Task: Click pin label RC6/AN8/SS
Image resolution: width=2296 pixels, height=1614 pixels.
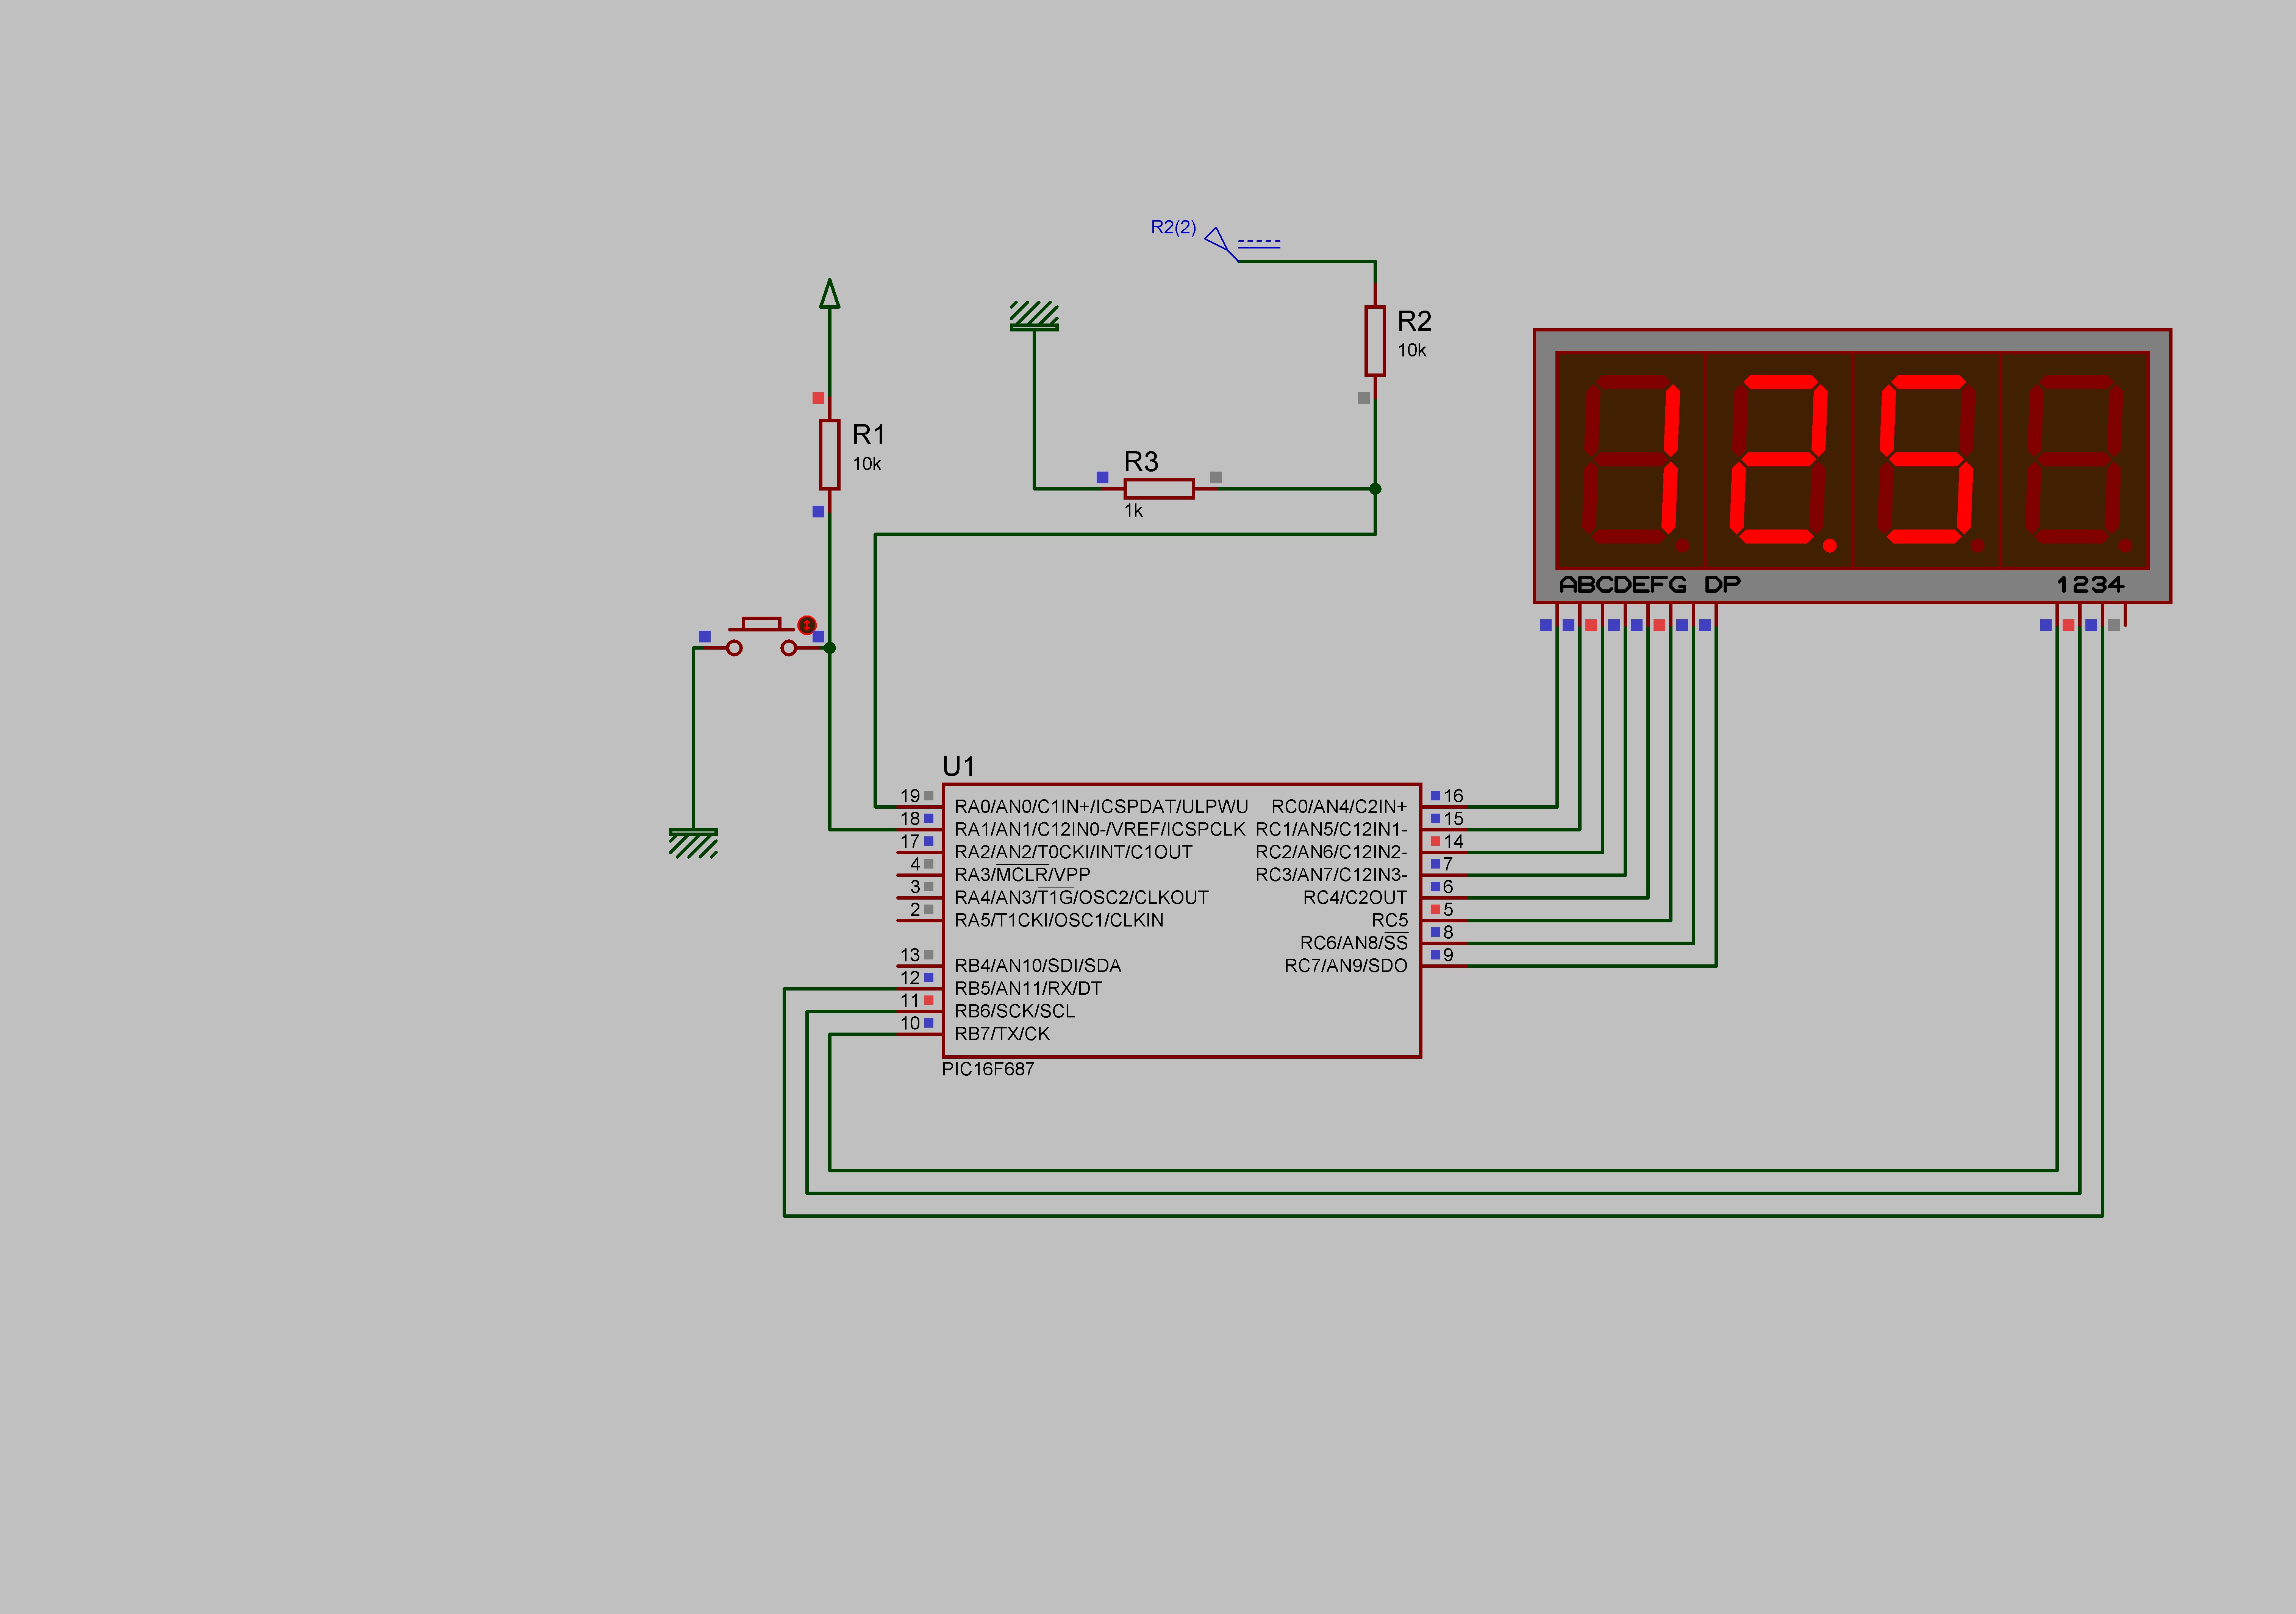Action: click(x=1354, y=944)
